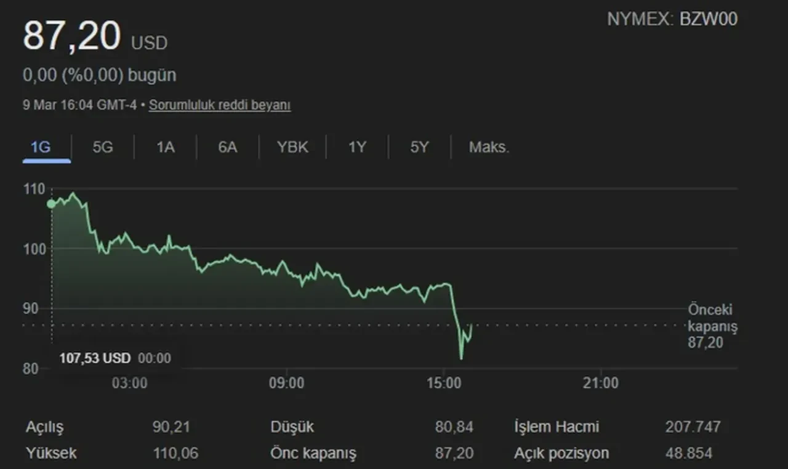
Task: Switch to the 5G chart range
Action: click(x=103, y=148)
